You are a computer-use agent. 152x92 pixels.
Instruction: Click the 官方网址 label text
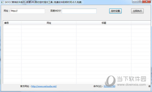tap(25, 86)
